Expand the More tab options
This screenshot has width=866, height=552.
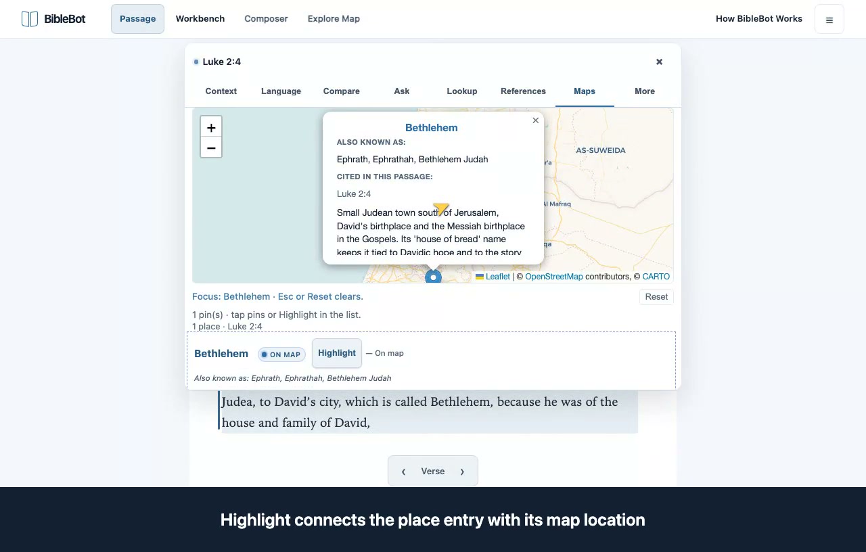click(645, 91)
